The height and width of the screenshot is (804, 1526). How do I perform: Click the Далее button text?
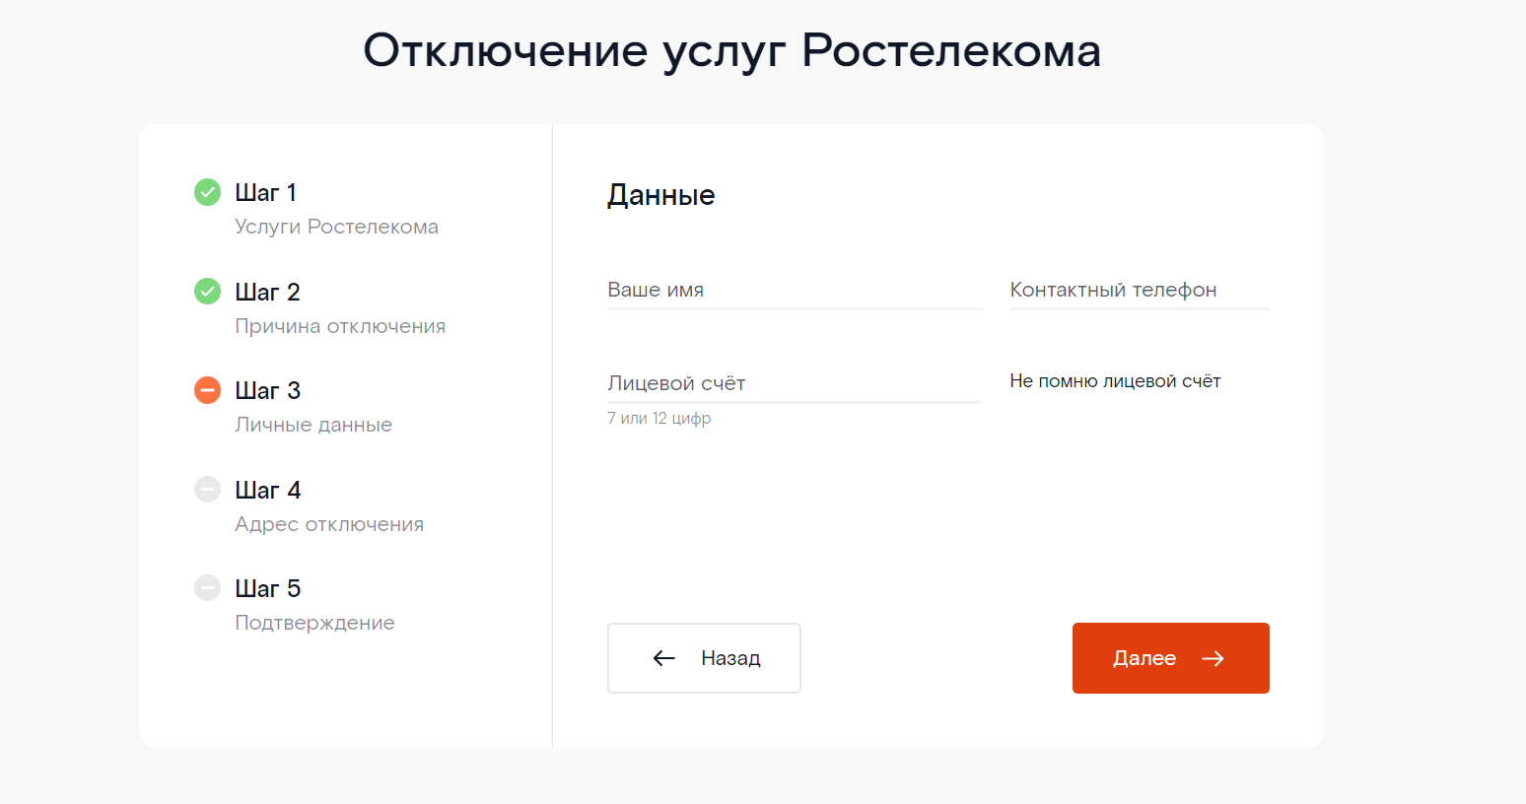pos(1144,658)
